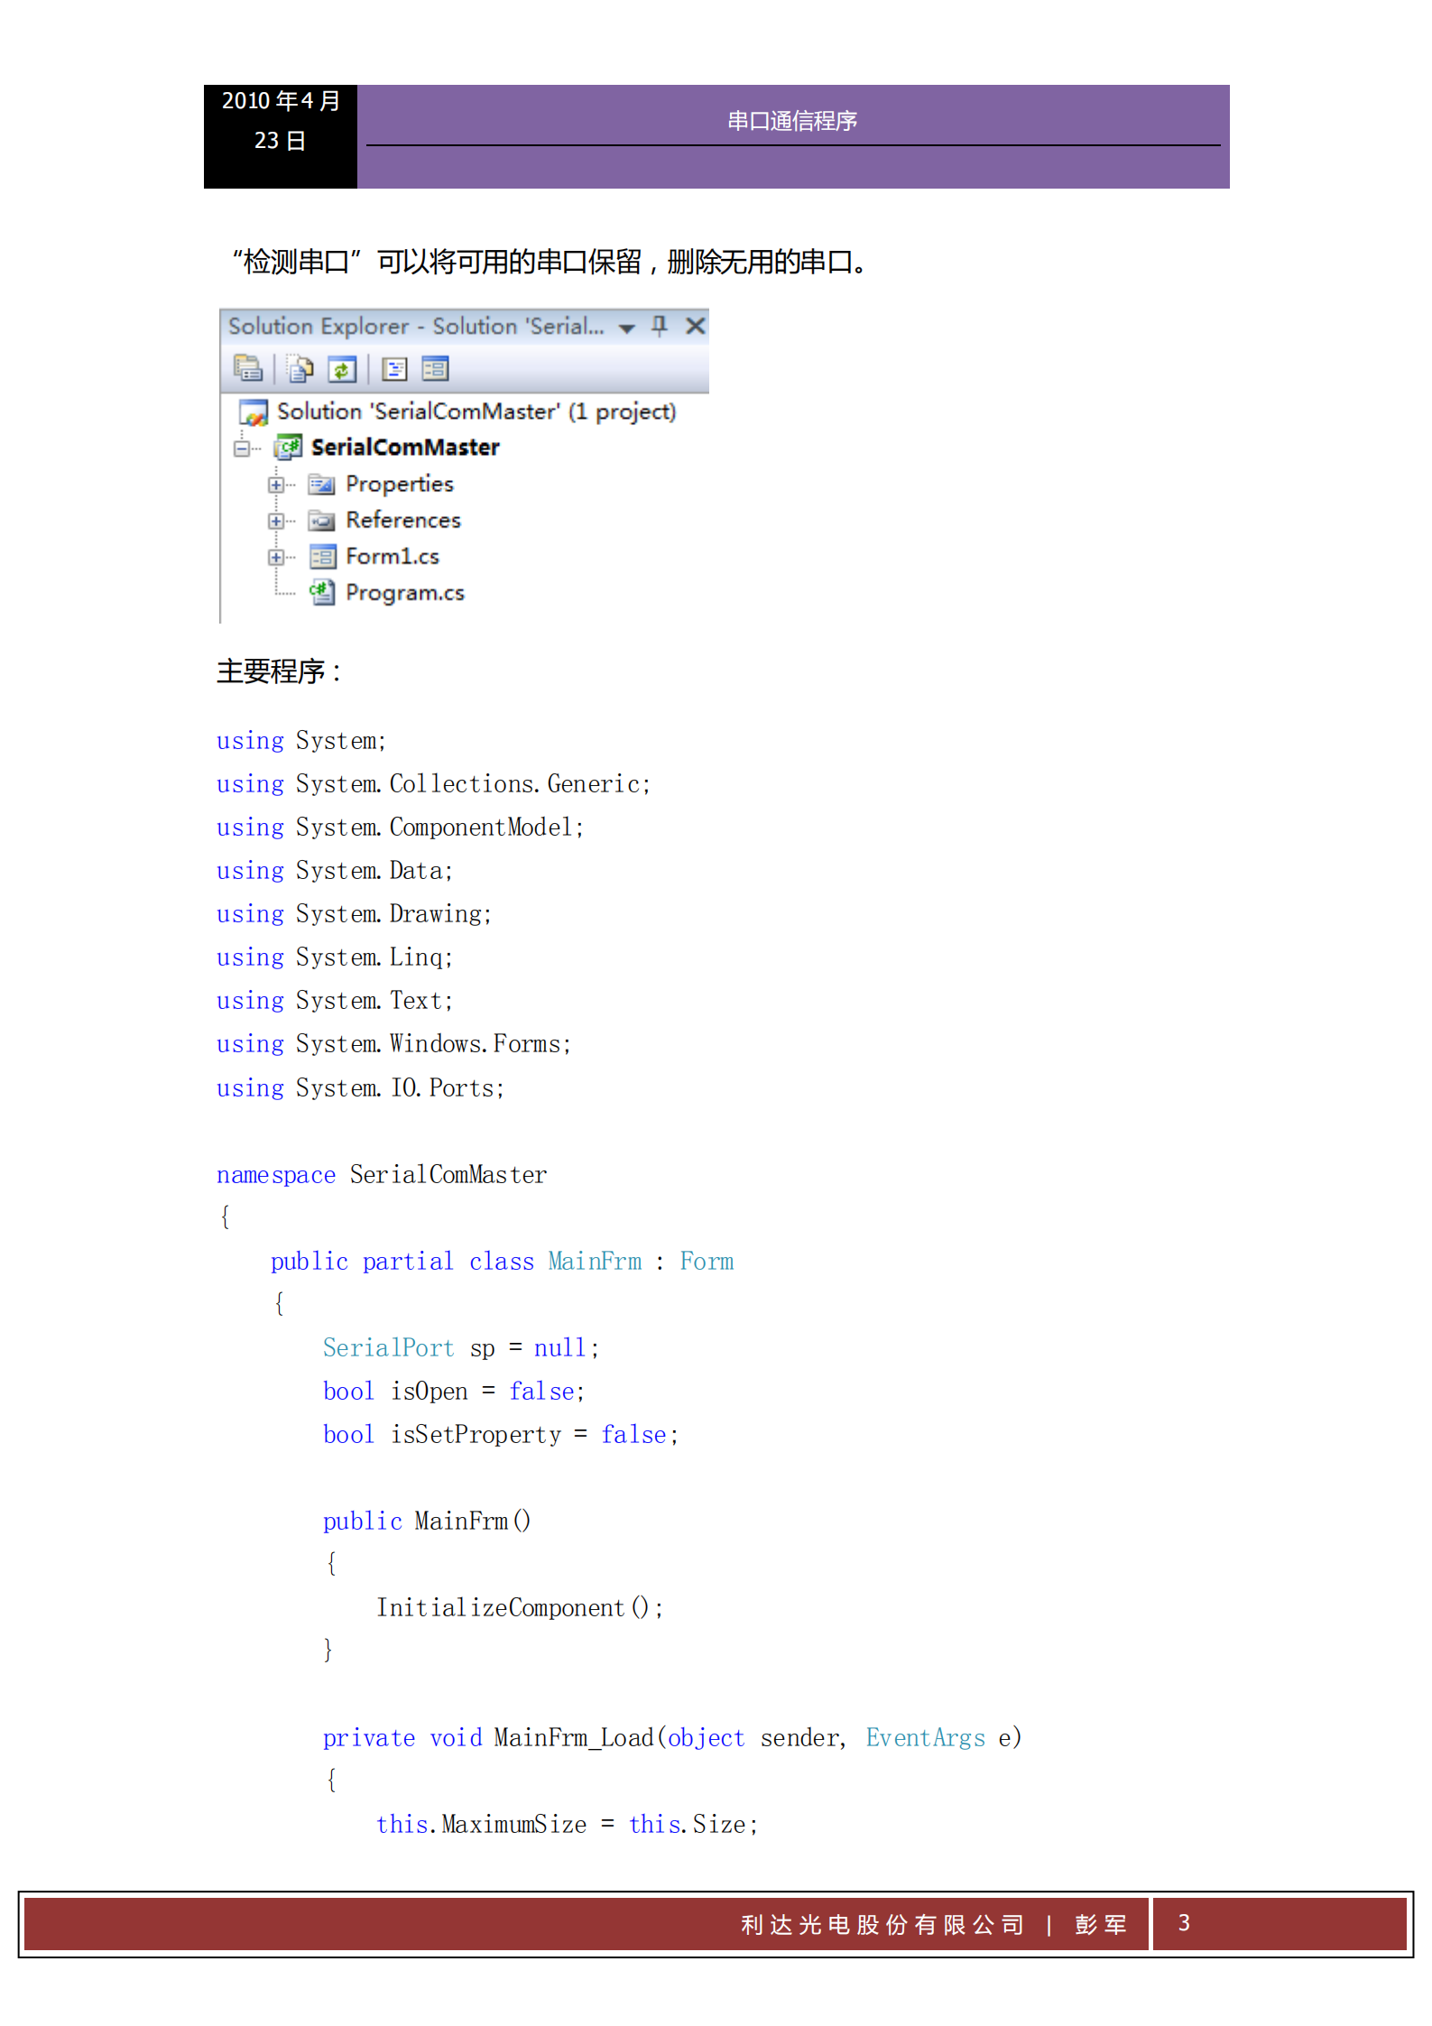
Task: Click the View Code toolbar icon
Action: 394,368
